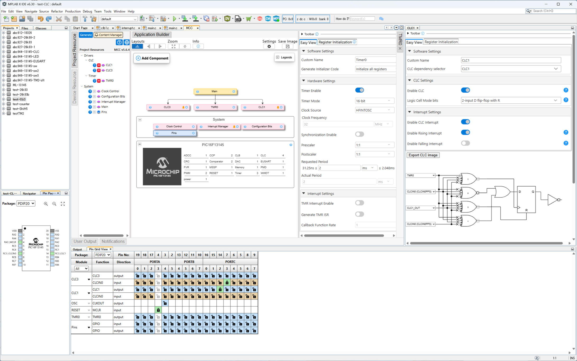Open the Prescaler 1:1 dropdown
The width and height of the screenshot is (577, 361).
click(x=374, y=145)
